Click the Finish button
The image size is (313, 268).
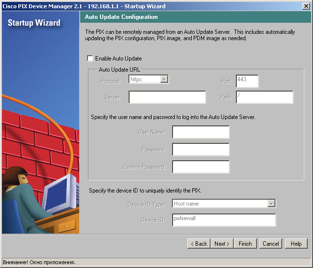(x=245, y=244)
